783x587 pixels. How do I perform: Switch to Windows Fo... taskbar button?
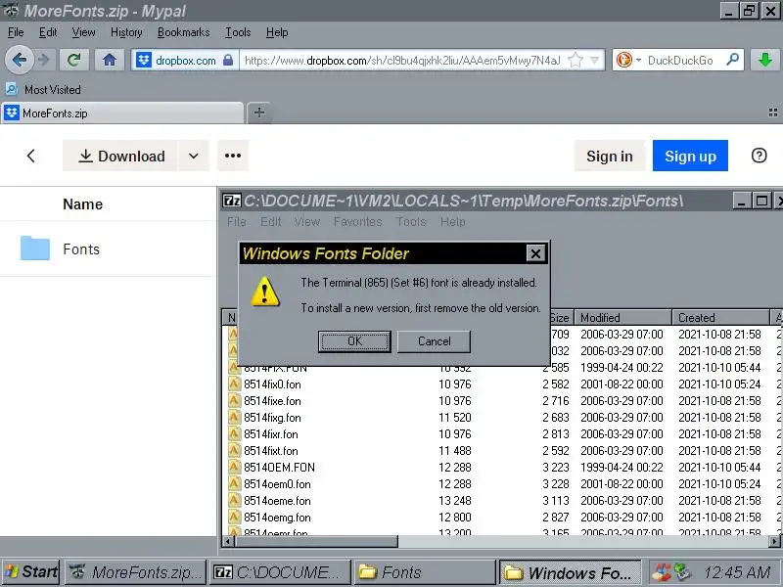coord(571,572)
